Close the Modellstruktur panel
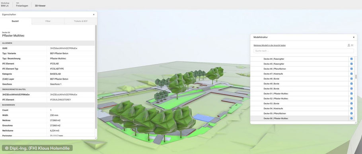 354,37
